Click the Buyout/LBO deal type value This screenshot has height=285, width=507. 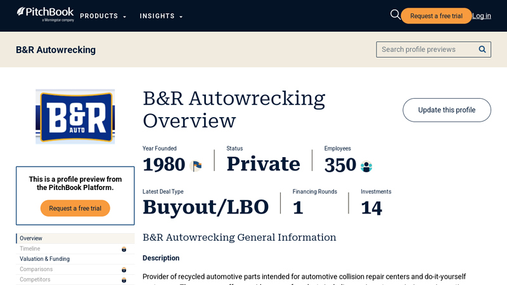tap(205, 207)
